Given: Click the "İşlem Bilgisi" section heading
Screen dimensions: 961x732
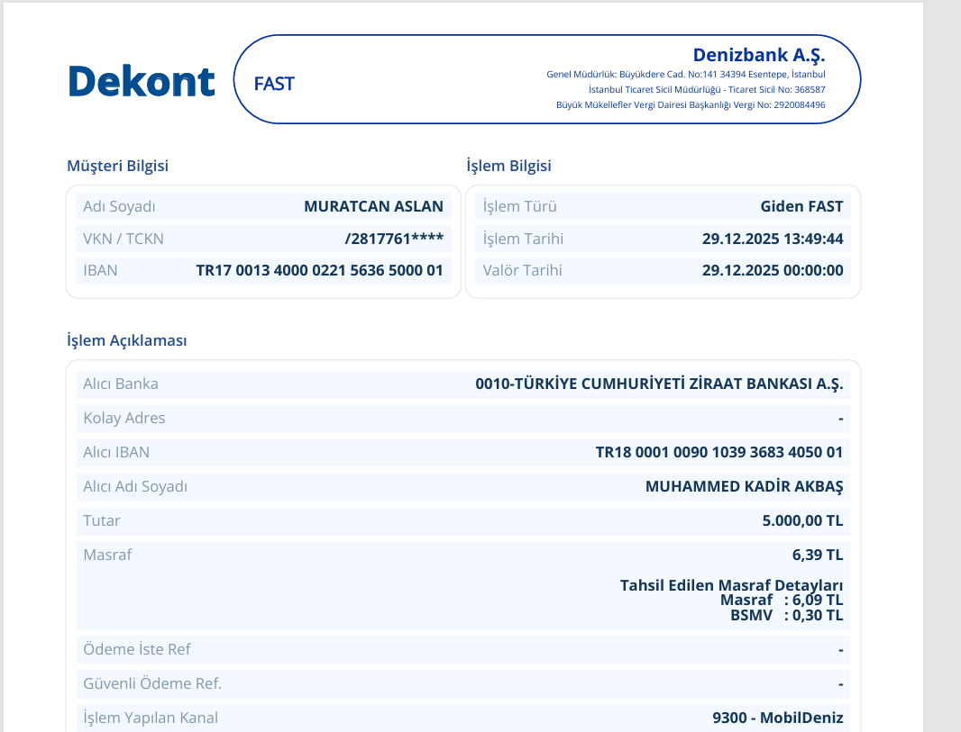Looking at the screenshot, I should click(508, 166).
